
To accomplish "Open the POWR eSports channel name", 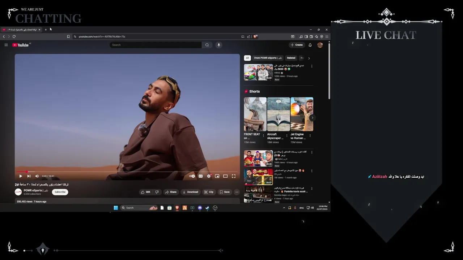I will coord(36,190).
